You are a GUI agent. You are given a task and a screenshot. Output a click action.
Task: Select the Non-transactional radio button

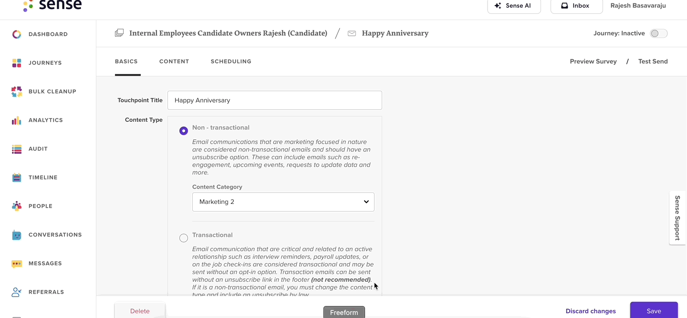(x=184, y=131)
